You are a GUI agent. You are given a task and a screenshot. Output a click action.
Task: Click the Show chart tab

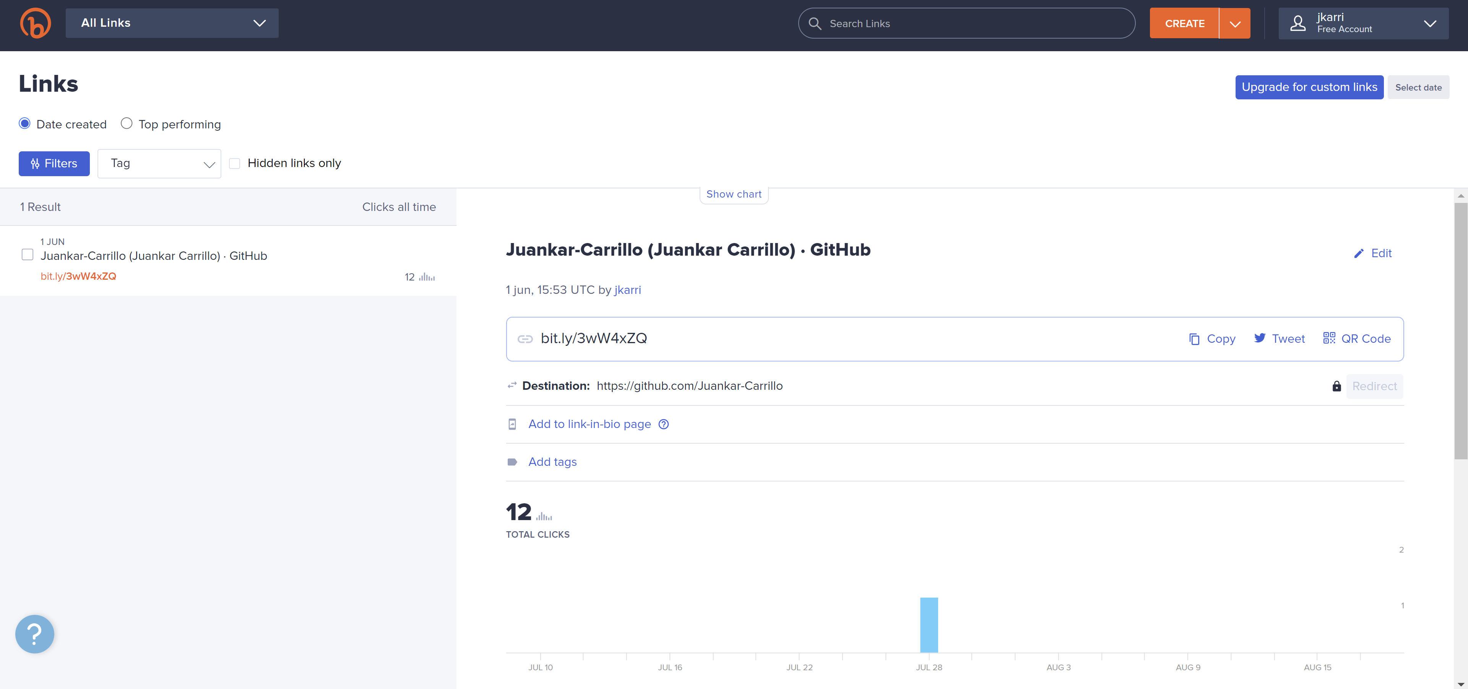click(x=734, y=194)
